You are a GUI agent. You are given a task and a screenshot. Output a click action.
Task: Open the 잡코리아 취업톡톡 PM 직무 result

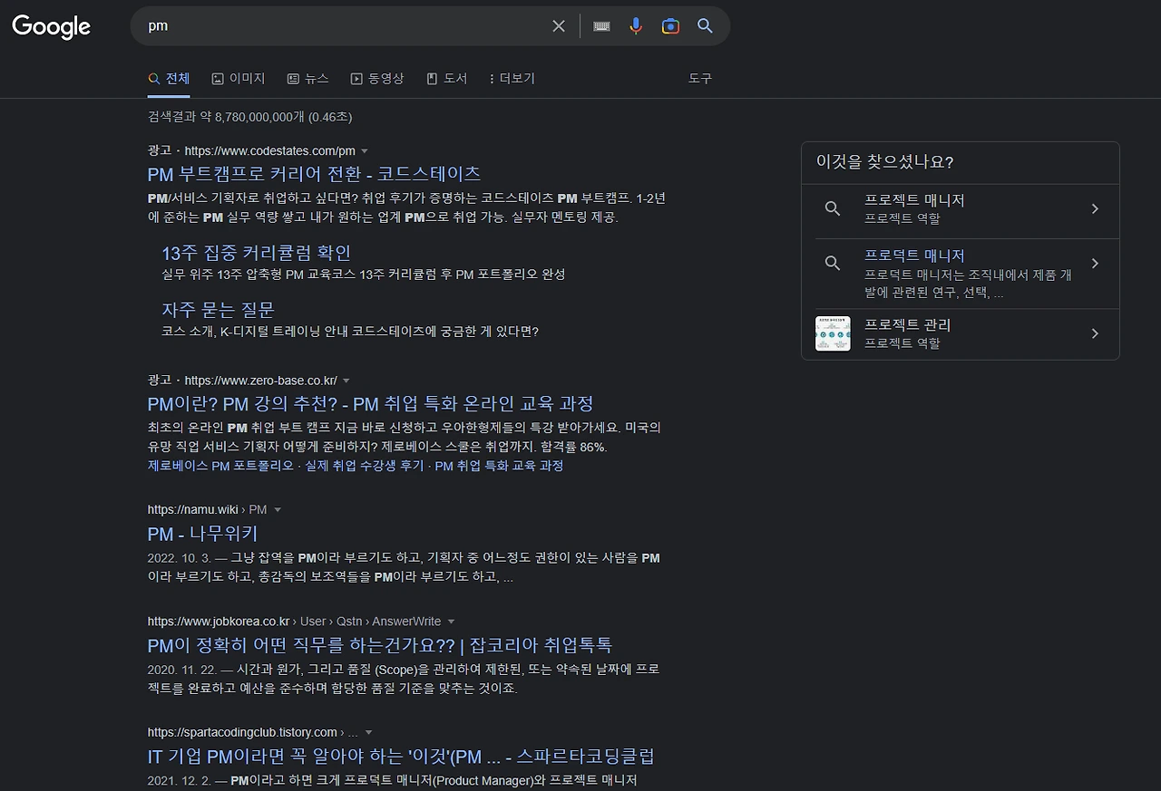(x=380, y=645)
